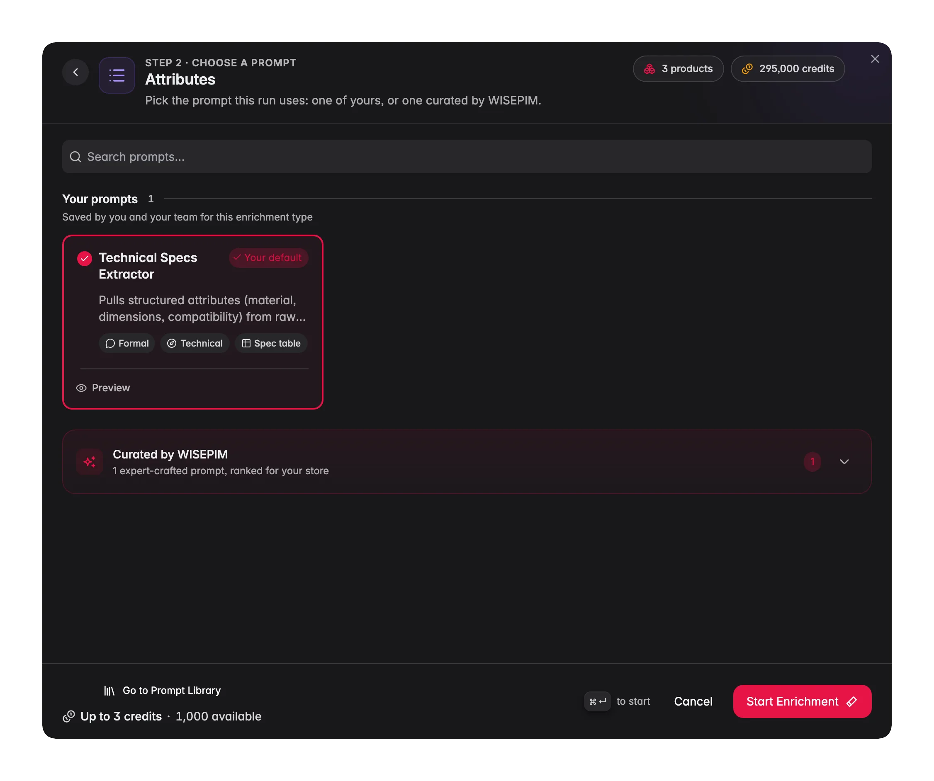The height and width of the screenshot is (781, 934).
Task: Select the Technical Specs Extractor radio check
Action: point(85,258)
